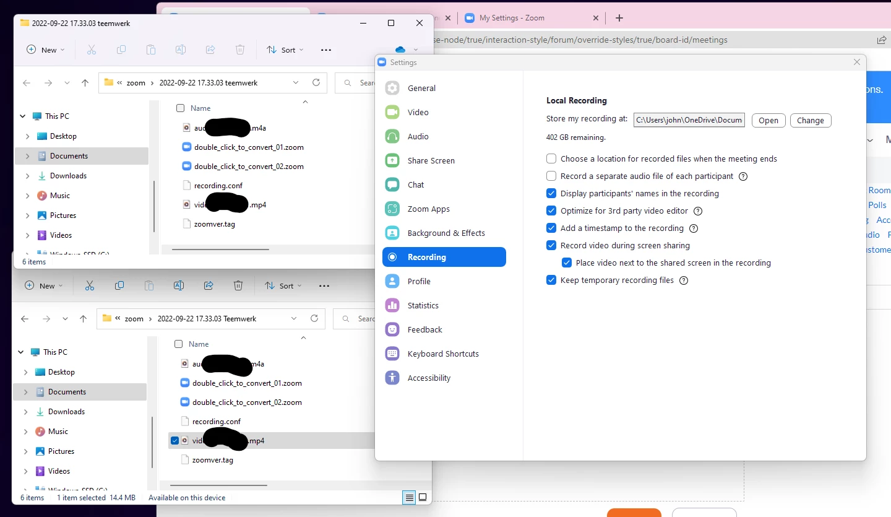Screen dimensions: 891x517
Task: Select Documents in upper Explorer tree
Action: tap(82, 156)
